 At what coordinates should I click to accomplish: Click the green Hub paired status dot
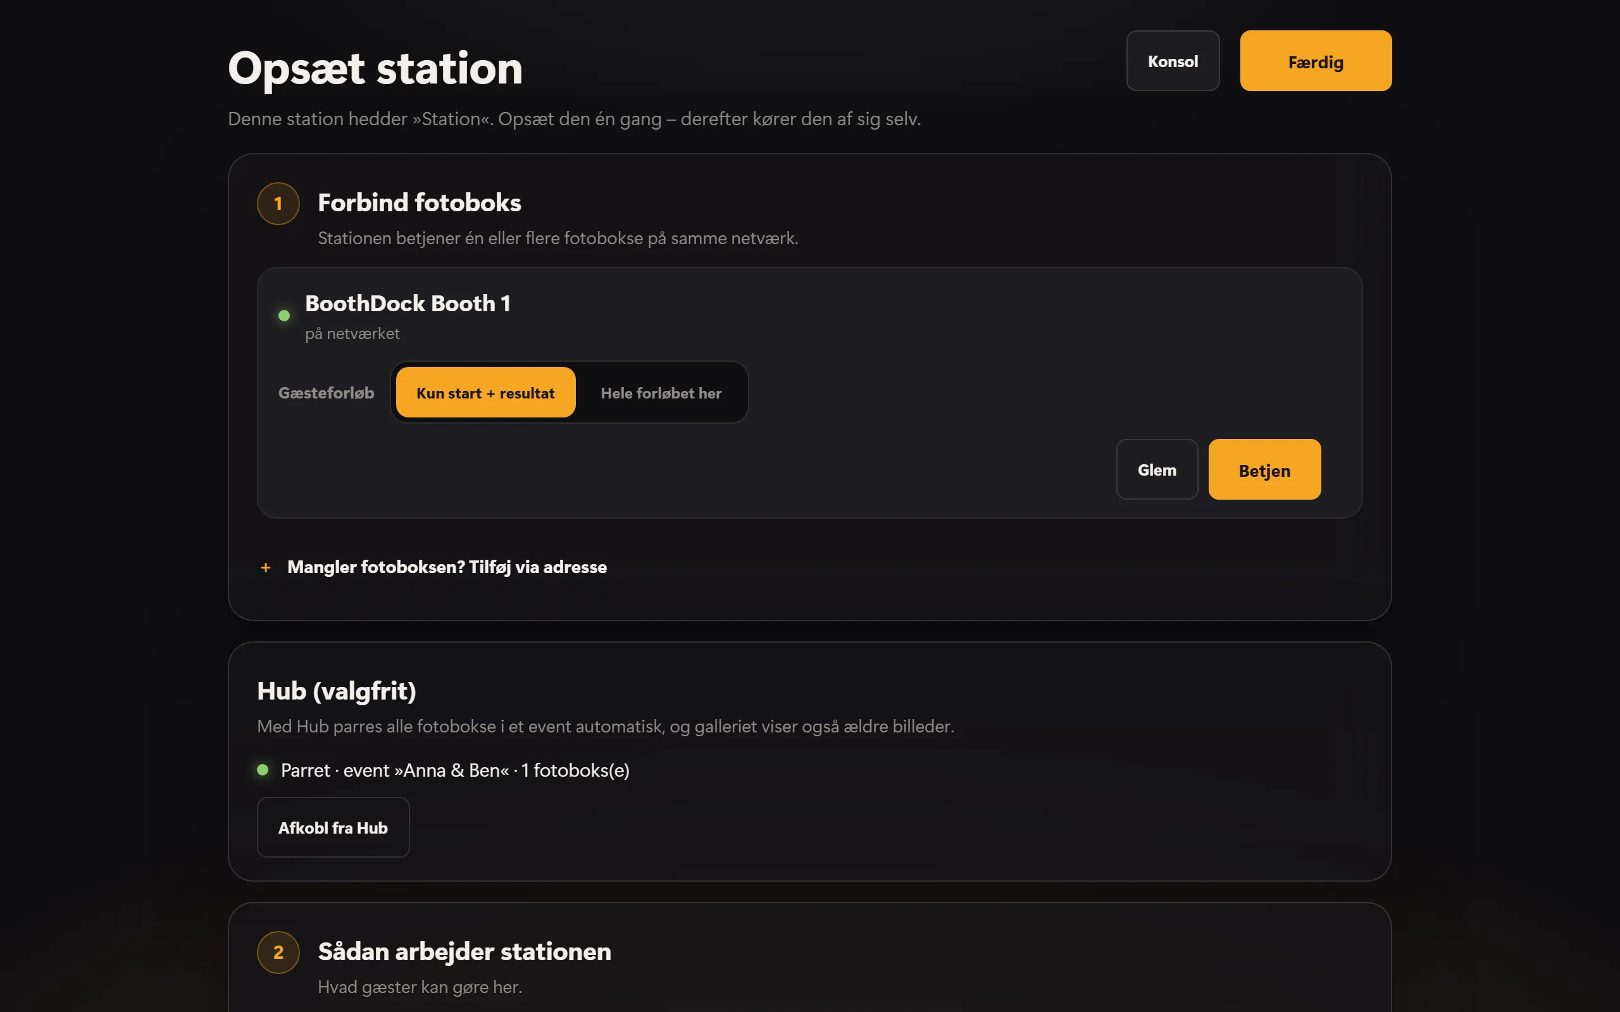click(263, 770)
